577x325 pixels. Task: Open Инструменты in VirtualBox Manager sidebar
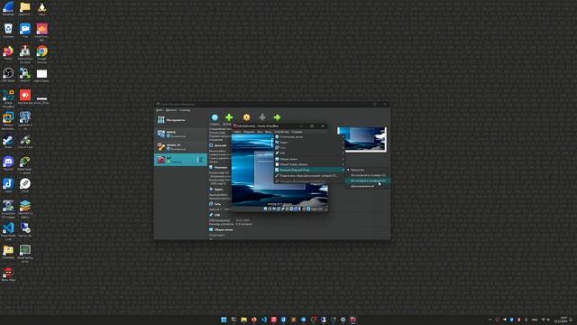(180, 120)
